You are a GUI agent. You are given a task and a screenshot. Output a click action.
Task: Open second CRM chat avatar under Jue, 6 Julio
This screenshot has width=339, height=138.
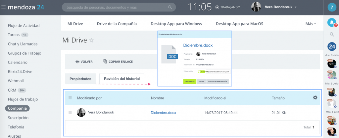(x=332, y=75)
